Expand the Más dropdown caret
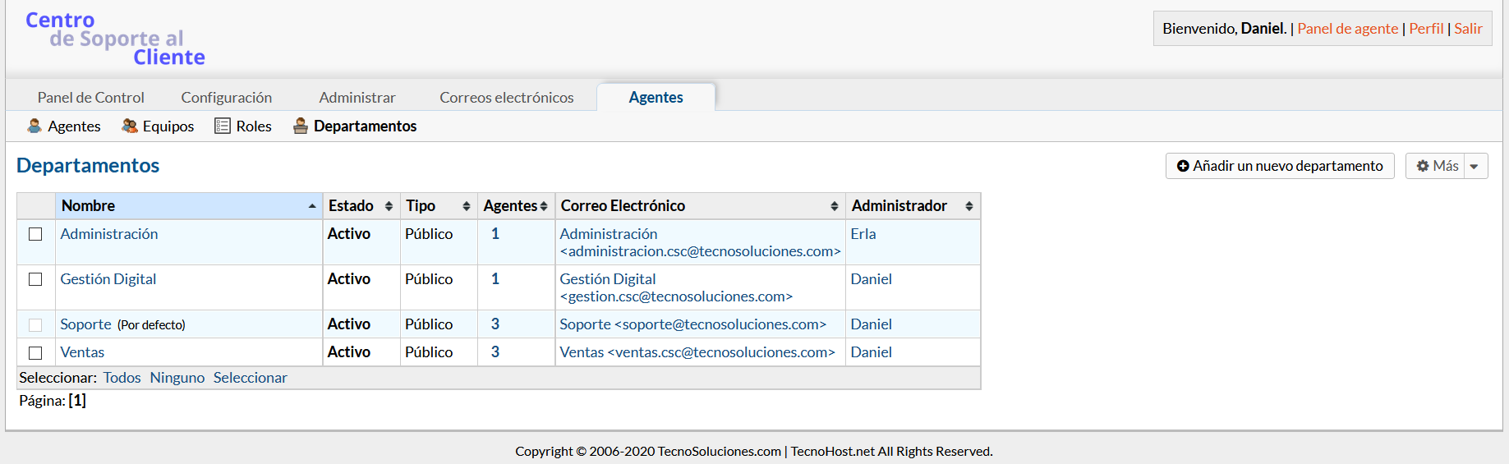This screenshot has height=464, width=1509. click(1474, 166)
